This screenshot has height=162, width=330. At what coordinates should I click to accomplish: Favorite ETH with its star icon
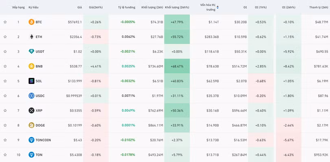point(5,37)
